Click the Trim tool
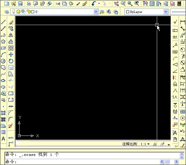Screen dimensions: 186x165 (11, 80)
